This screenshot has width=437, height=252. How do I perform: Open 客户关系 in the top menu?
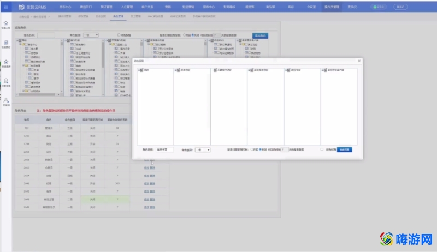tap(147, 7)
